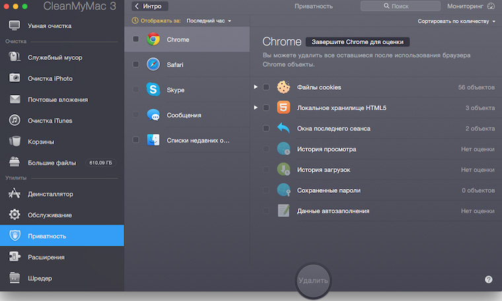Image resolution: width=502 pixels, height=301 pixels.
Task: Tick the Skype app checkbox
Action: [x=136, y=89]
